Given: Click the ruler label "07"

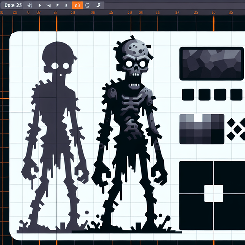Looking at the screenshot, I should (39, 12).
